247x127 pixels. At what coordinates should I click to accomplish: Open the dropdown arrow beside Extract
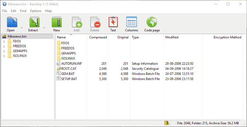pos(44,28)
